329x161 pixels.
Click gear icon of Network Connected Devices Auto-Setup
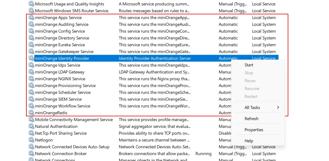point(31,147)
